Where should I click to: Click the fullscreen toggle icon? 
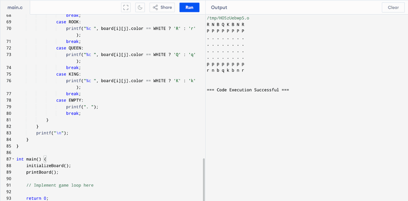click(x=126, y=8)
